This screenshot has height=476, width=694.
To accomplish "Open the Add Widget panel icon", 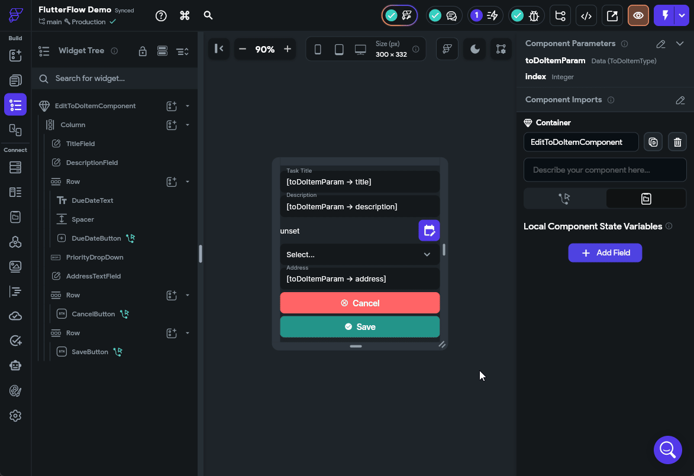I will pos(15,56).
